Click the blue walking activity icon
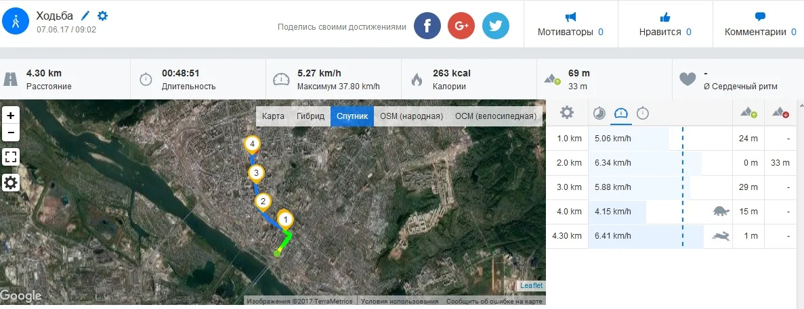The width and height of the screenshot is (804, 309). (x=16, y=22)
